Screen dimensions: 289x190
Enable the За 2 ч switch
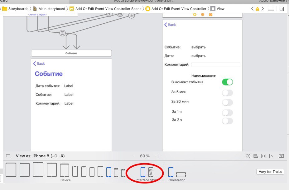point(228,121)
